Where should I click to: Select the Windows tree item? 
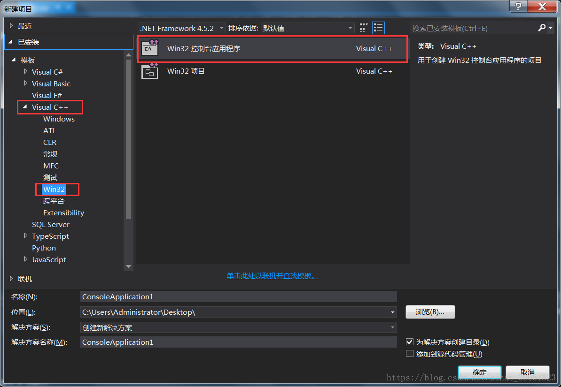[59, 119]
